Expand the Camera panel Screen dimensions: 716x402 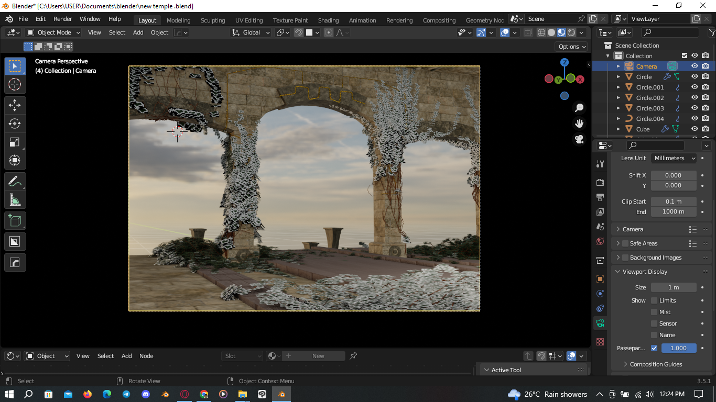pyautogui.click(x=633, y=229)
